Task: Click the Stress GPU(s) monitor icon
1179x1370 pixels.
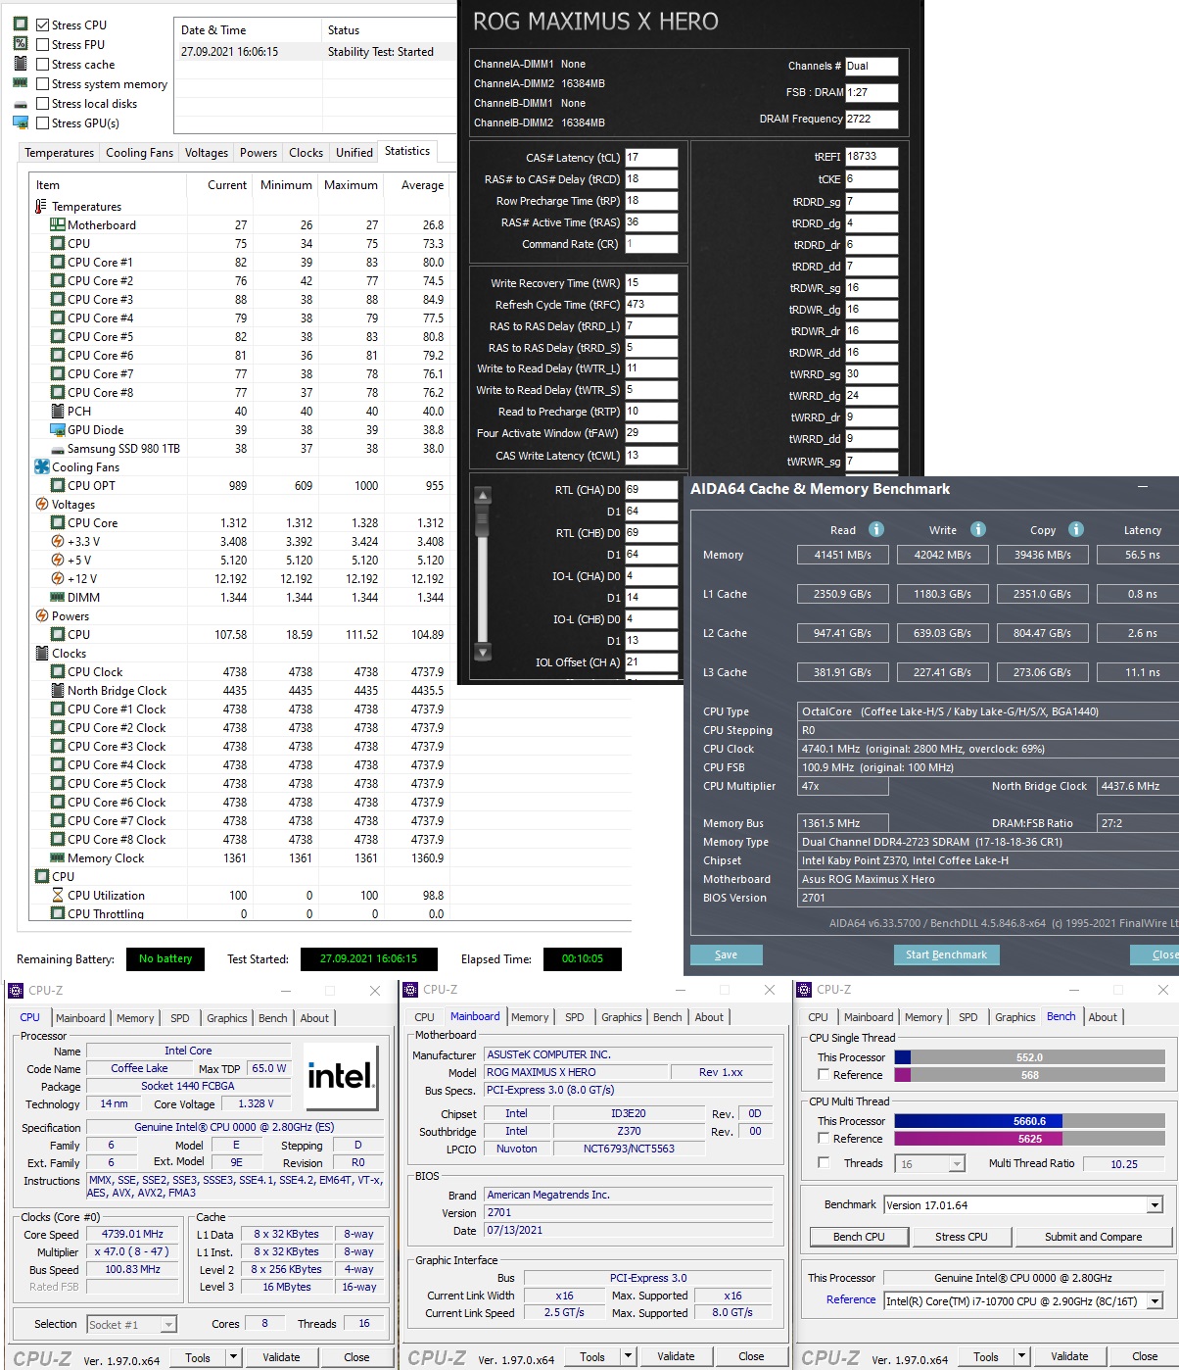Action: 20,122
